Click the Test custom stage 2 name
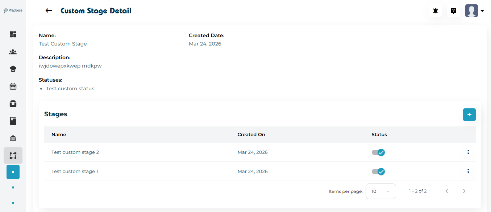 tap(75, 152)
